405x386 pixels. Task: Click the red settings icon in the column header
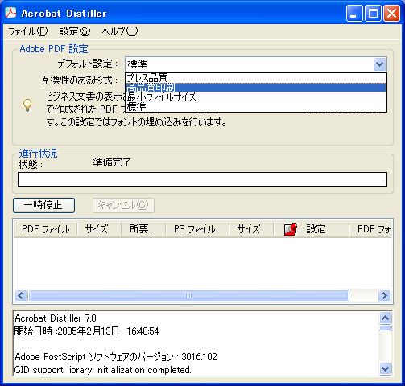[x=291, y=229]
